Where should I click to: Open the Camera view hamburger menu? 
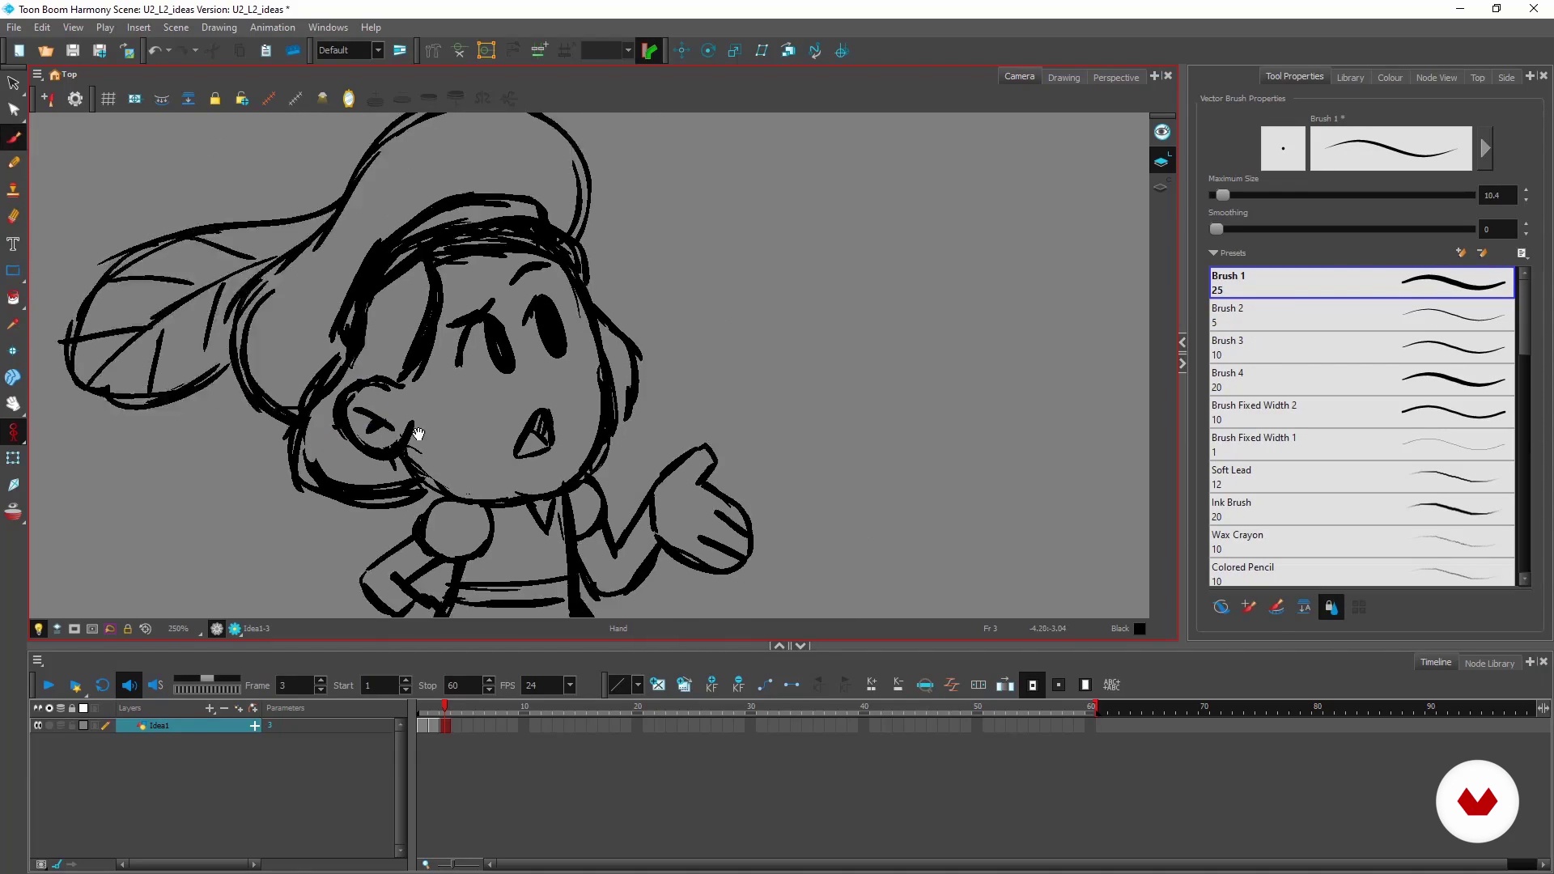(x=37, y=74)
